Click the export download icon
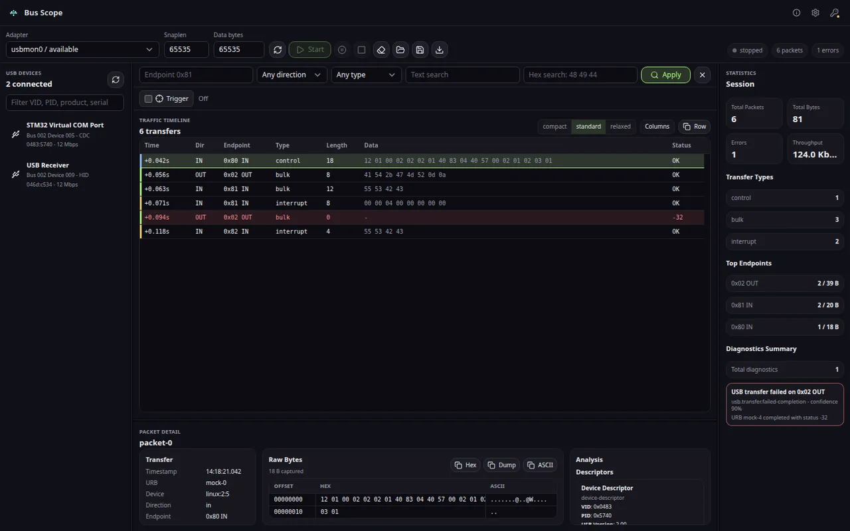The width and height of the screenshot is (850, 531). 439,50
